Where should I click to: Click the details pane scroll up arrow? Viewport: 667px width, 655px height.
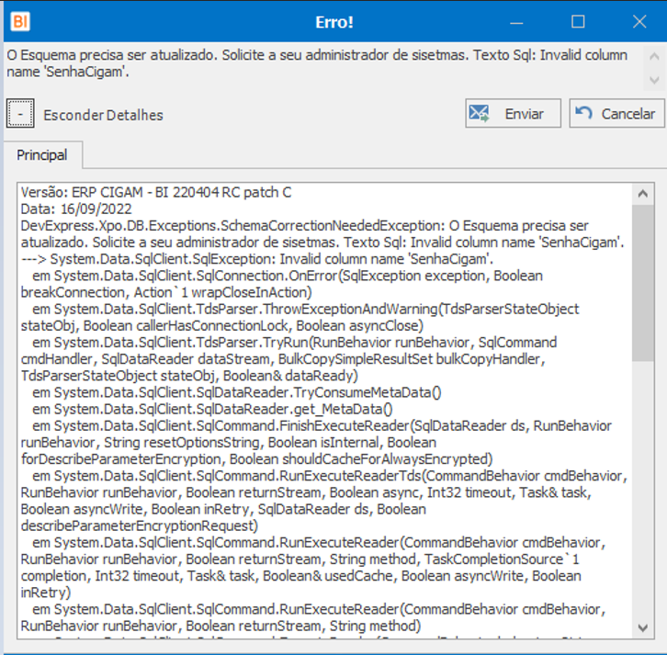(643, 194)
